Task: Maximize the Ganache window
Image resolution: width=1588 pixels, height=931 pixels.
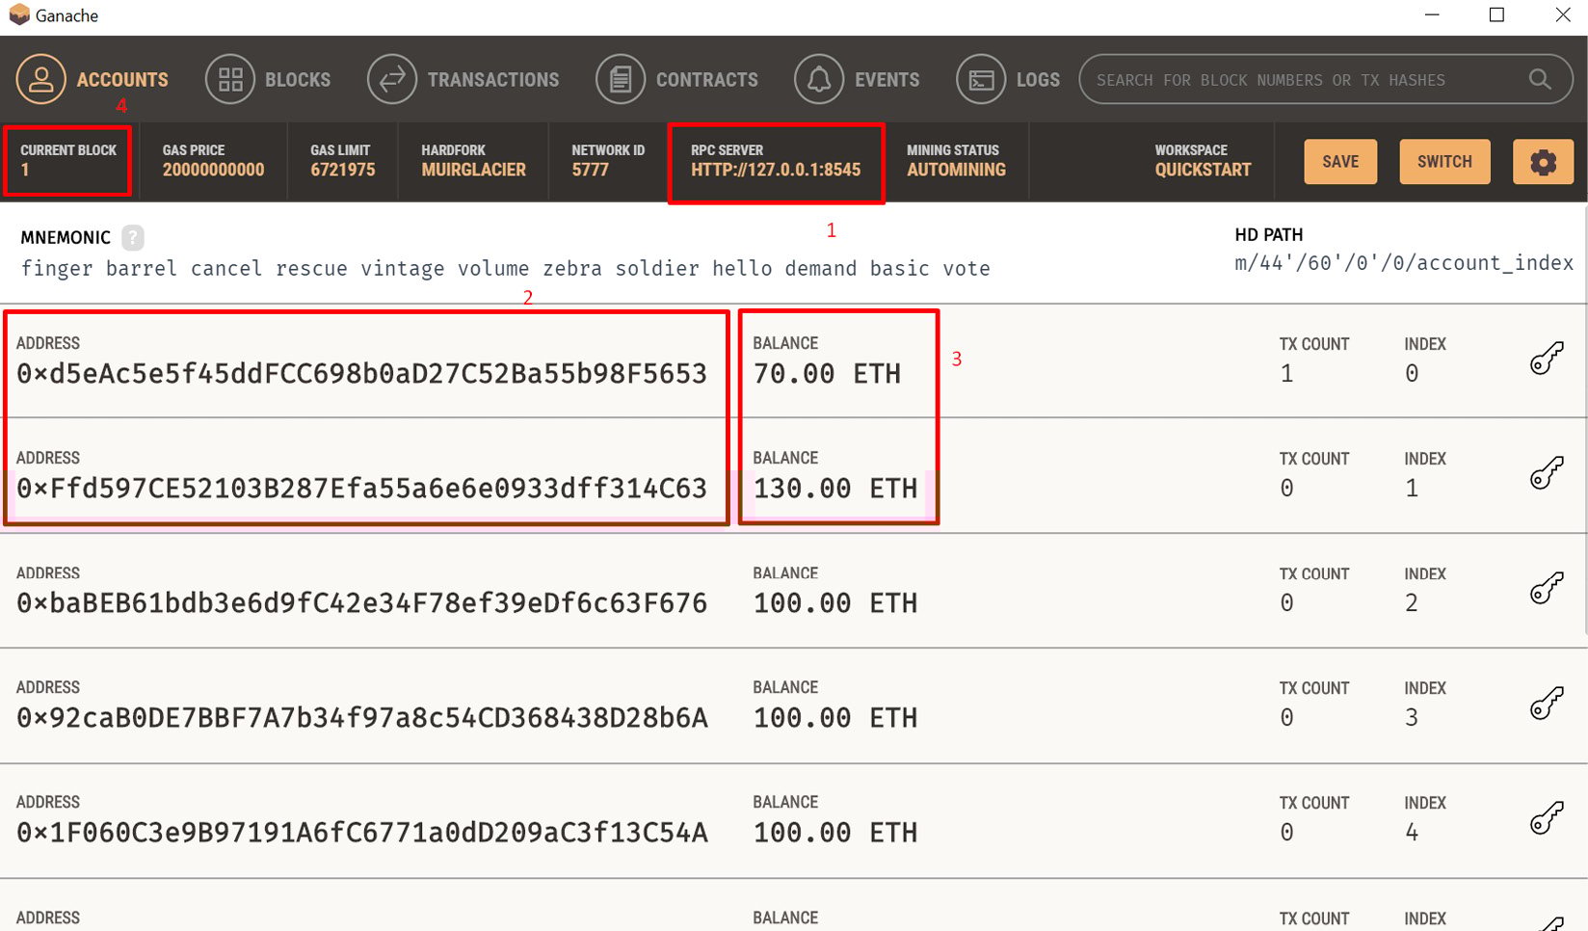Action: [x=1496, y=15]
